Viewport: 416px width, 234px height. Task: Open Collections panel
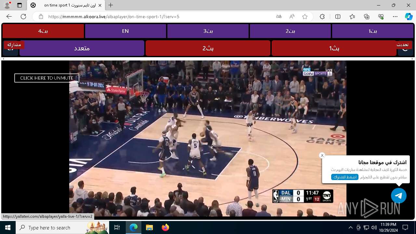[x=367, y=17]
